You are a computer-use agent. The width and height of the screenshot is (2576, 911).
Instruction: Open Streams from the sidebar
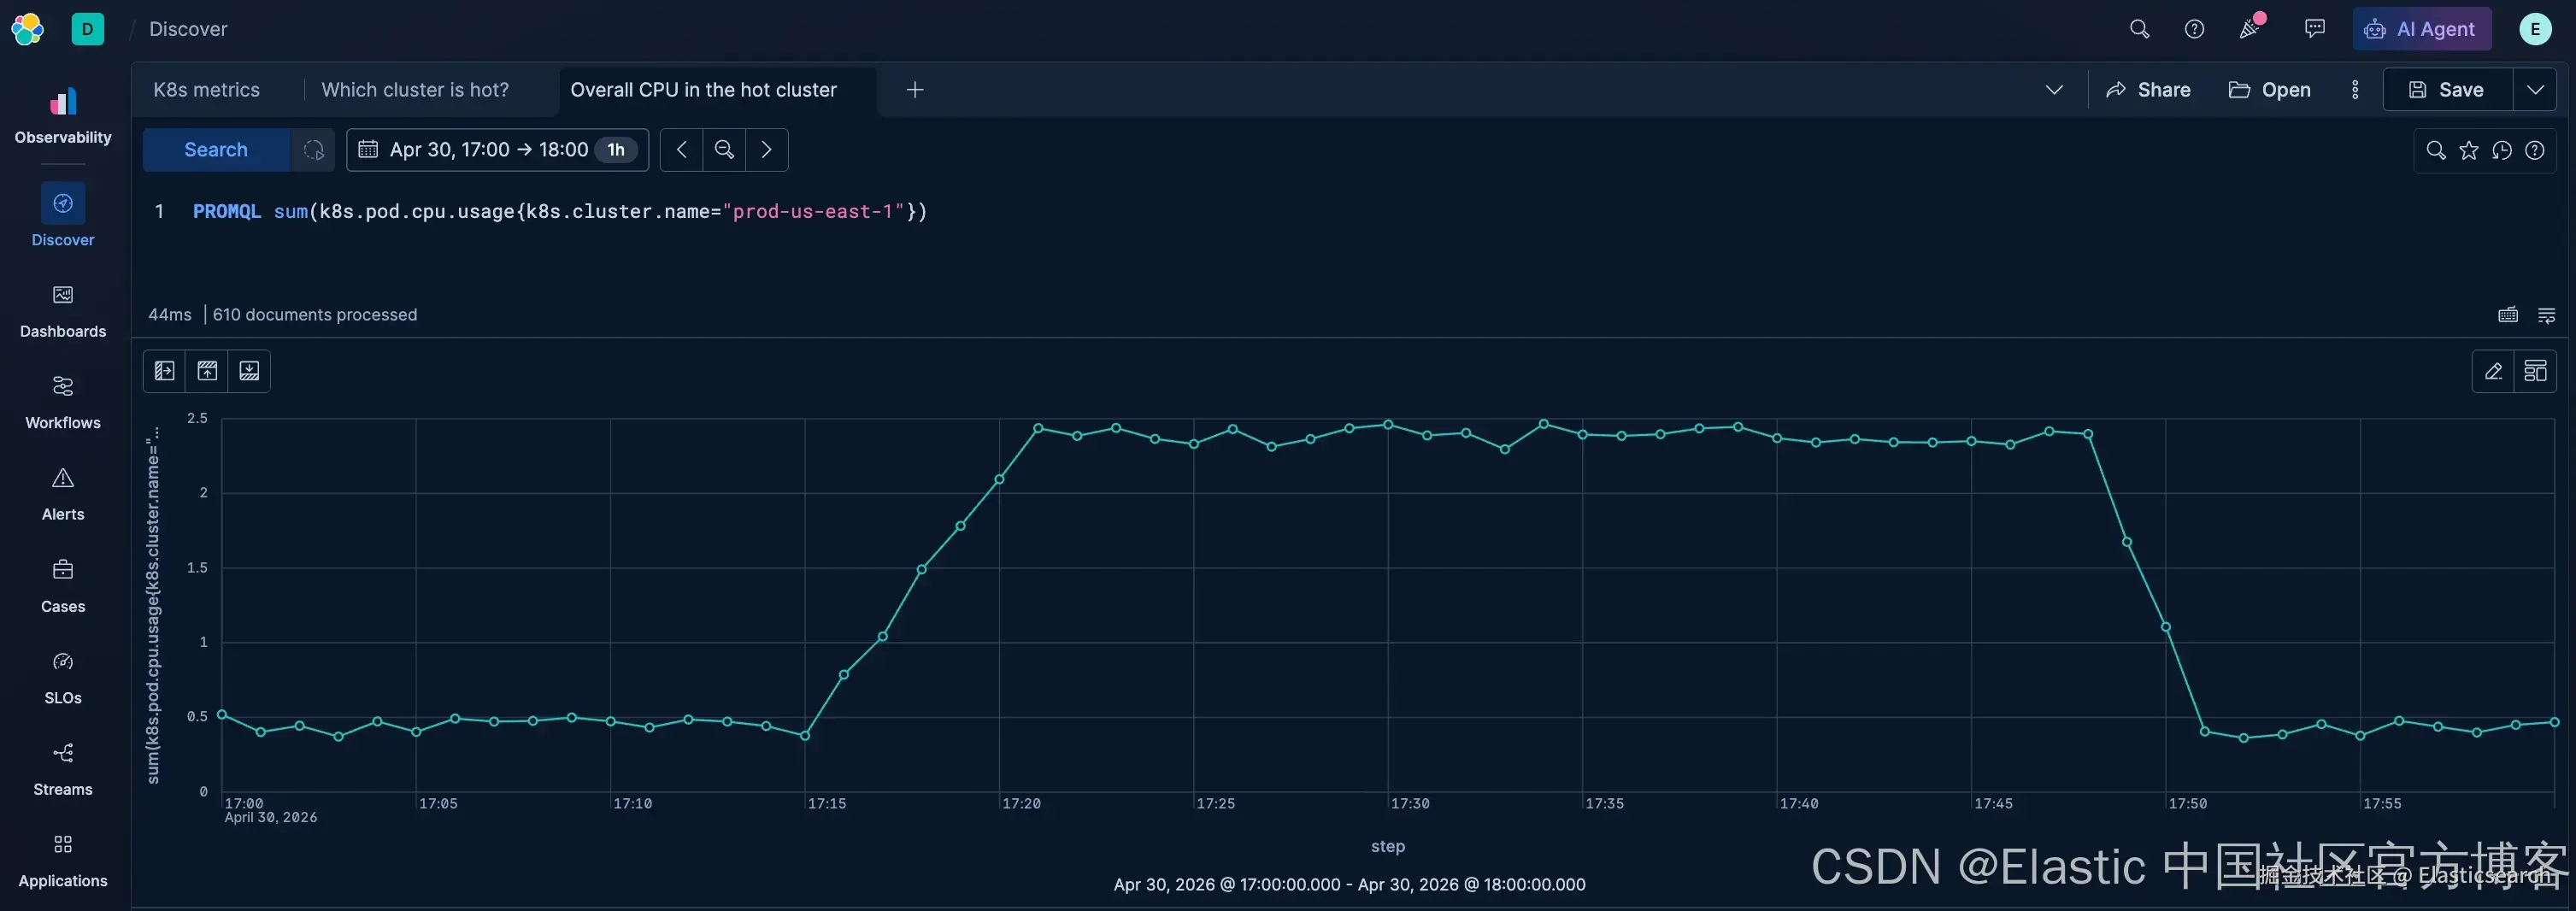point(62,769)
